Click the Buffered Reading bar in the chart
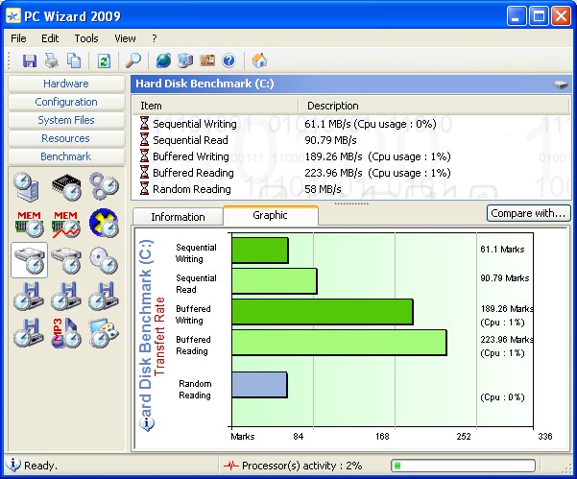Screen dimensions: 577x479 [x=339, y=343]
